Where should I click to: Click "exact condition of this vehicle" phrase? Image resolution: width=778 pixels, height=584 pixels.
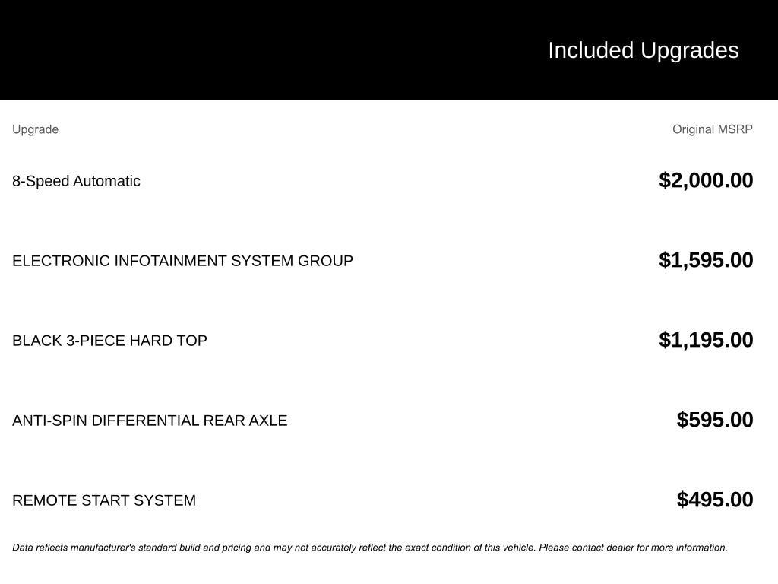[470, 547]
